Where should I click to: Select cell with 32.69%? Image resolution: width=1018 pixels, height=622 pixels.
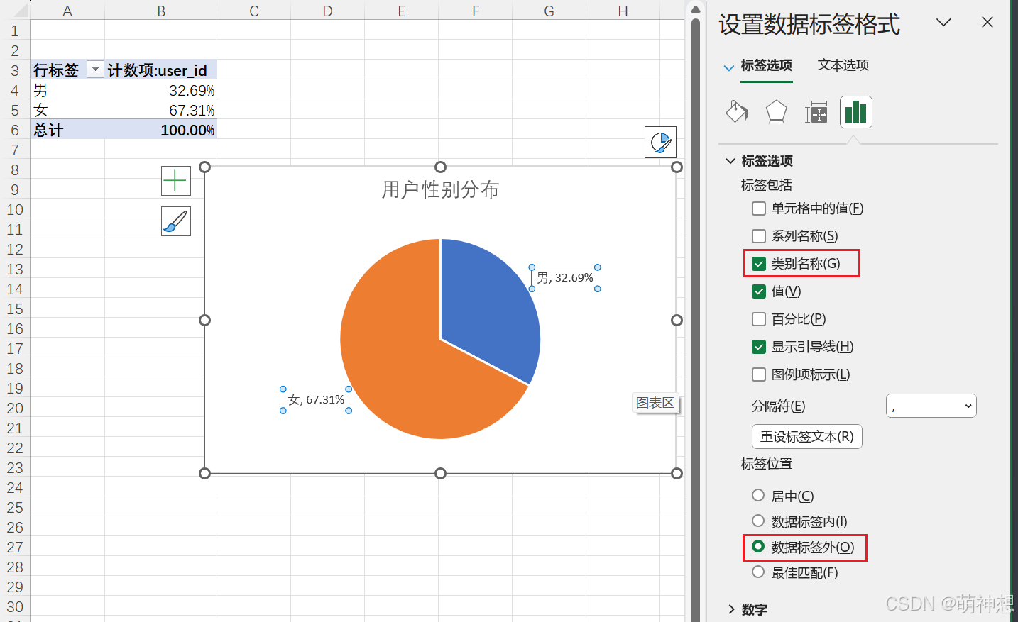(x=161, y=90)
